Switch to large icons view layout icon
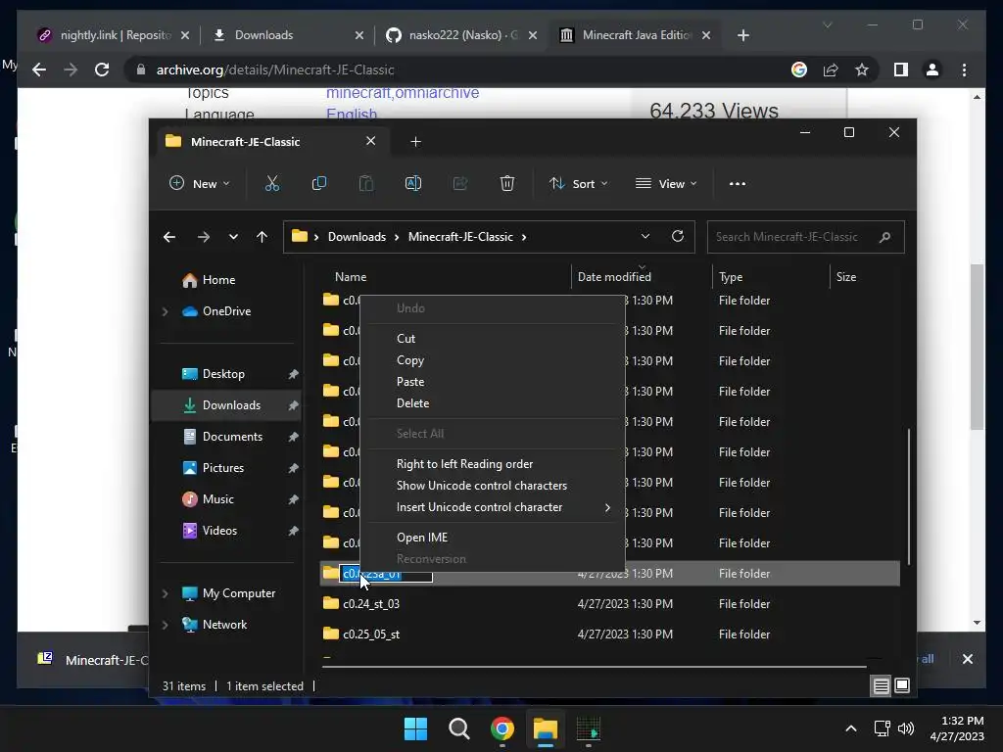Image resolution: width=1003 pixels, height=752 pixels. [x=902, y=686]
